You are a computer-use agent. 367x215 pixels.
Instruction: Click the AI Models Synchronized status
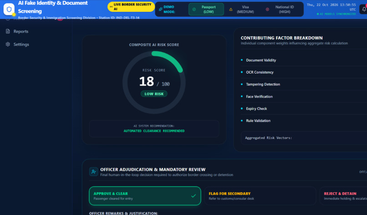(x=336, y=14)
